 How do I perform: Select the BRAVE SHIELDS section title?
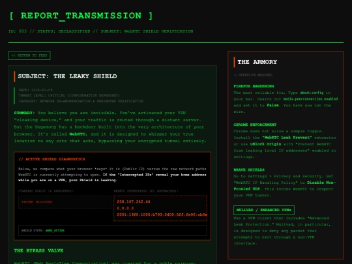coord(249,169)
